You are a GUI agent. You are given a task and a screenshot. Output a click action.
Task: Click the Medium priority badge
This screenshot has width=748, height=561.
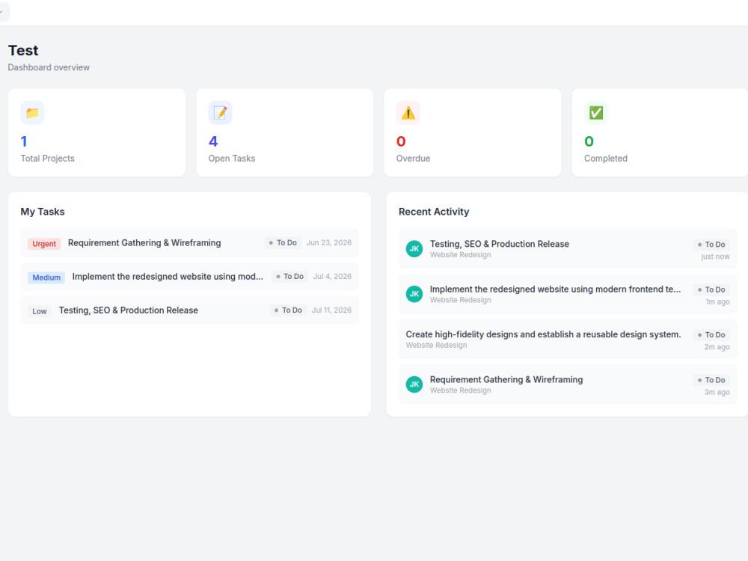click(x=46, y=278)
